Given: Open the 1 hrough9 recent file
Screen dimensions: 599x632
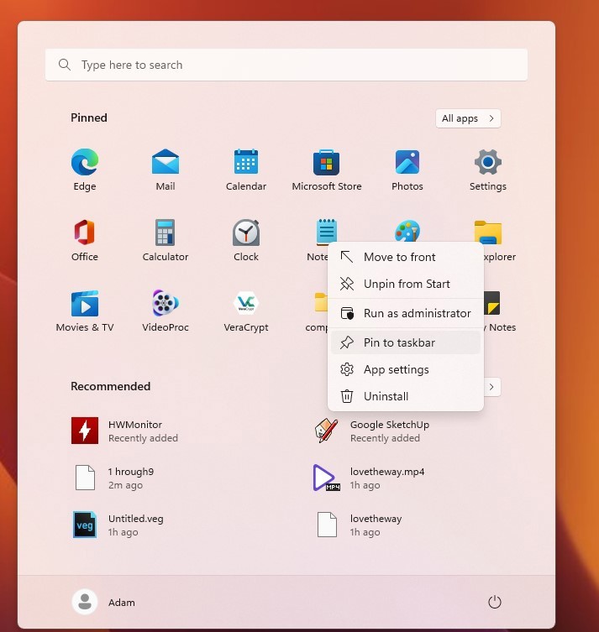Looking at the screenshot, I should tap(85, 478).
